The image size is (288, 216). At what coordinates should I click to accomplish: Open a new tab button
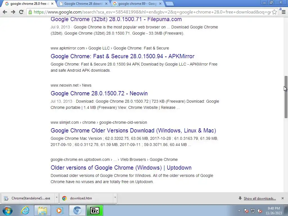coord(169,4)
